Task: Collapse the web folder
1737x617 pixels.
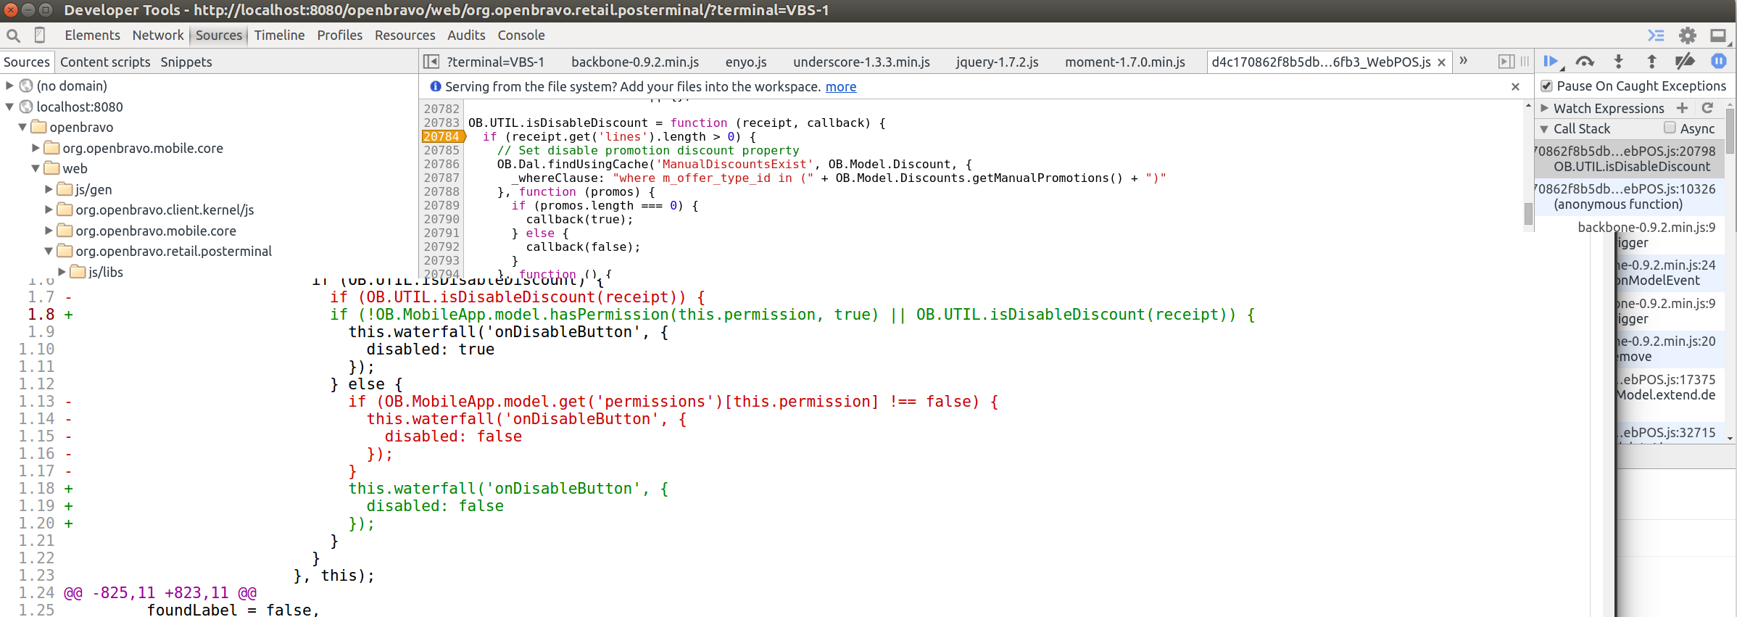Action: [36, 168]
